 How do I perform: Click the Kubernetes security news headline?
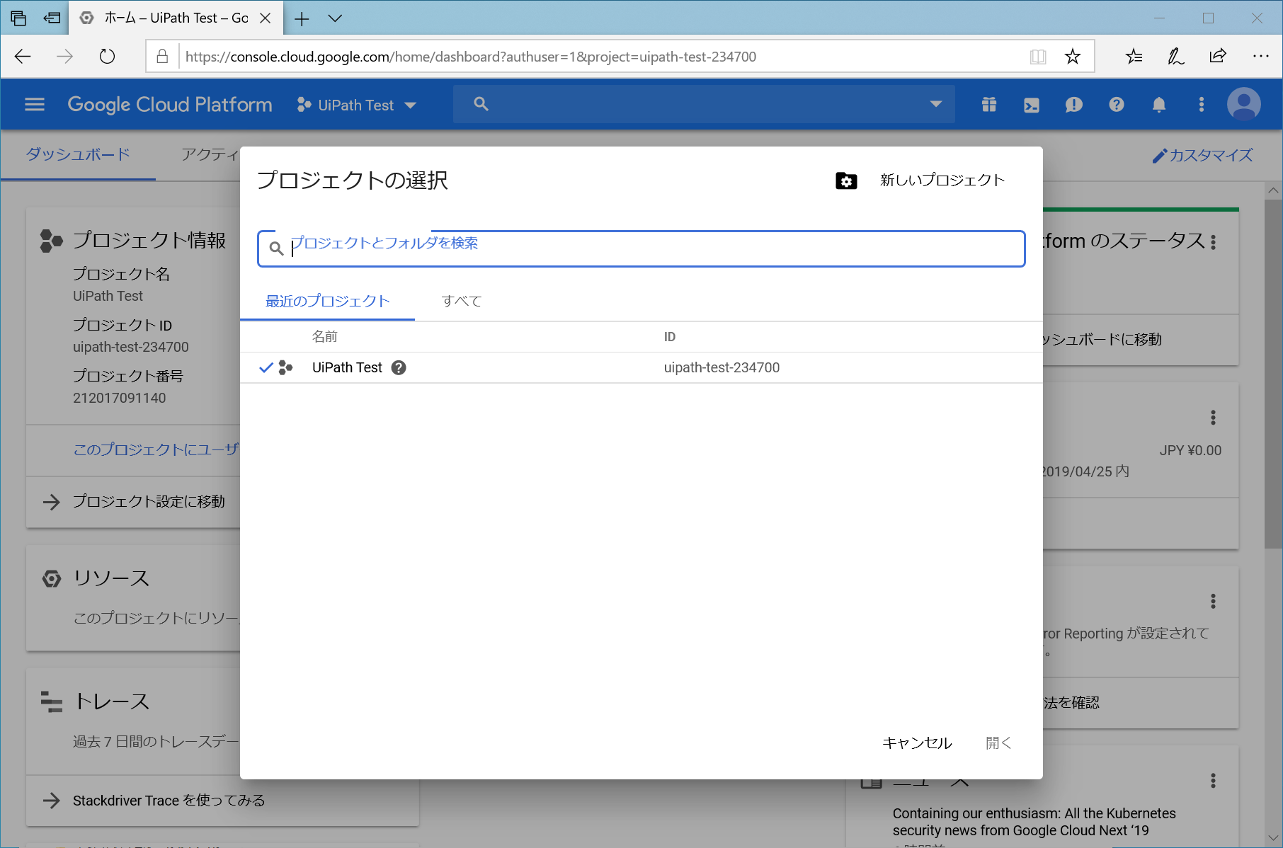pyautogui.click(x=1034, y=822)
